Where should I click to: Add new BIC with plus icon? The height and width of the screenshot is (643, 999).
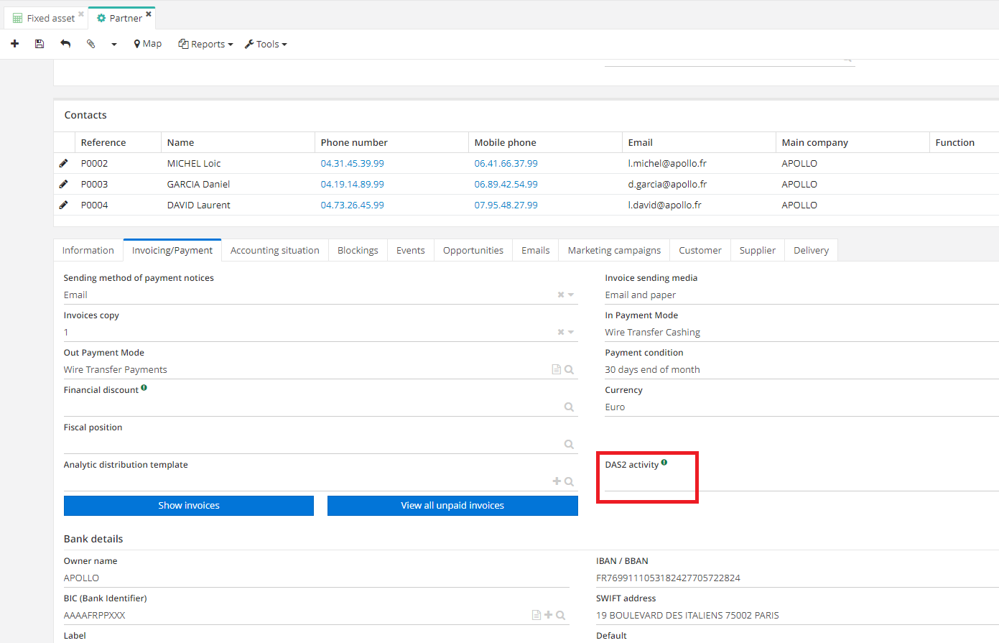548,615
